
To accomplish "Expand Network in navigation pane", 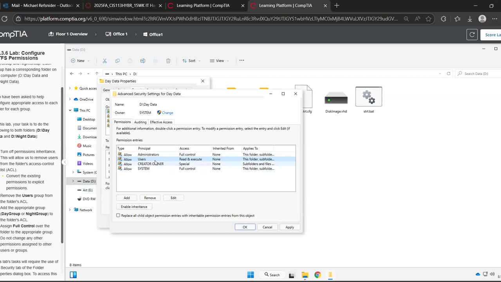I will (70, 210).
